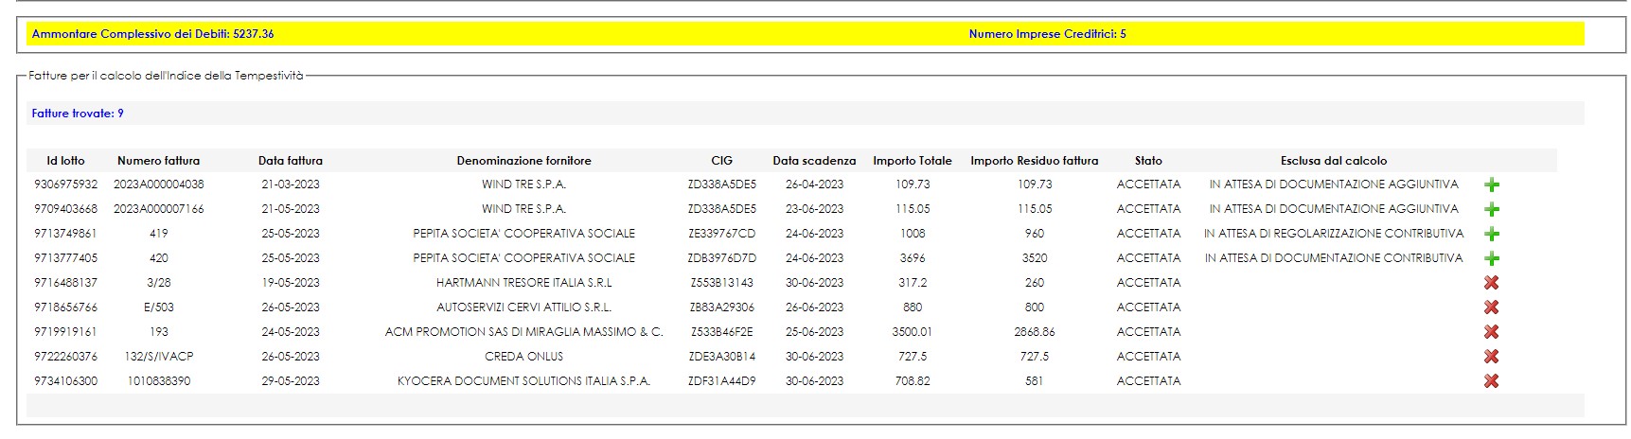Click lot ID 9734106300 in last row

[x=65, y=381]
